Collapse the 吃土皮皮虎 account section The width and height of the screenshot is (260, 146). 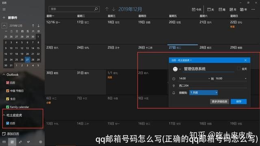pyautogui.click(x=4, y=115)
